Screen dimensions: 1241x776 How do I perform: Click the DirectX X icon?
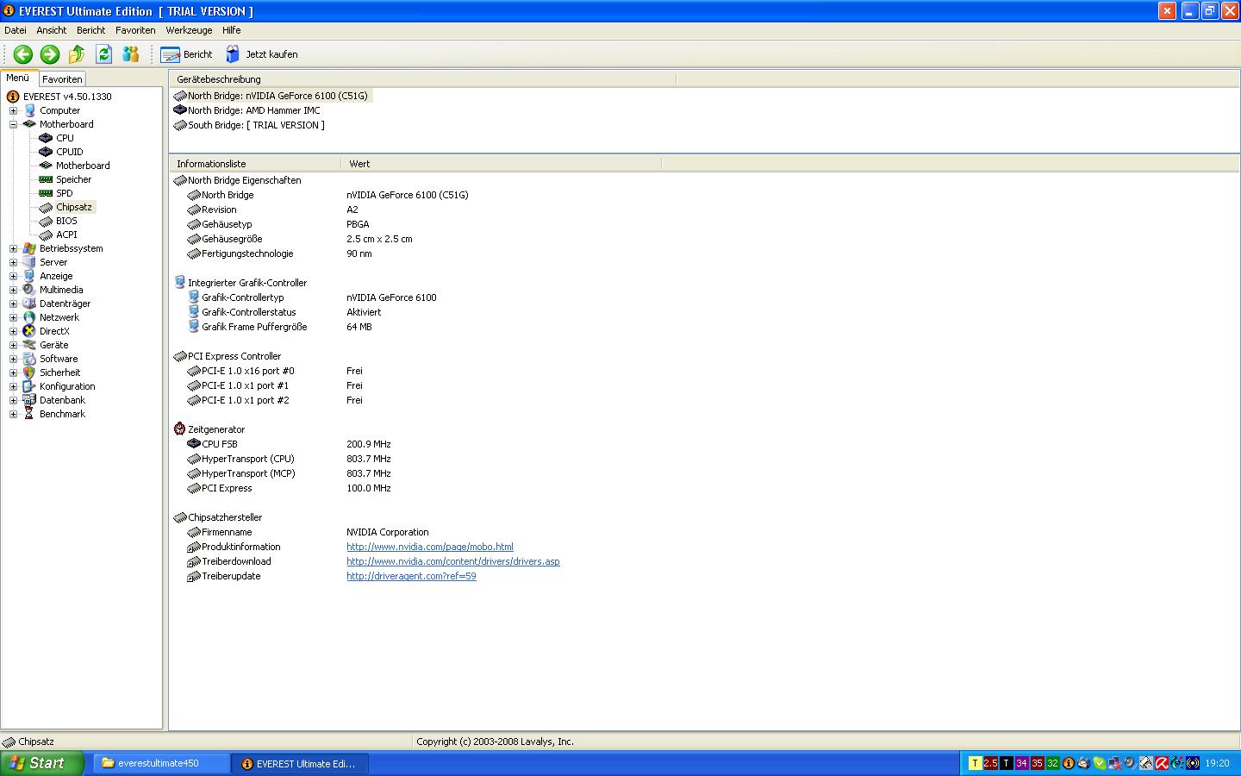(x=29, y=331)
